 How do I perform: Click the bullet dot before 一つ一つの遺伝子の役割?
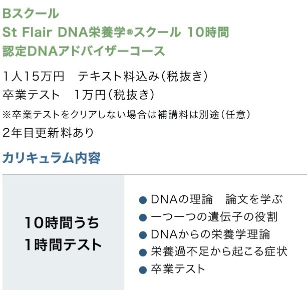tap(142, 218)
